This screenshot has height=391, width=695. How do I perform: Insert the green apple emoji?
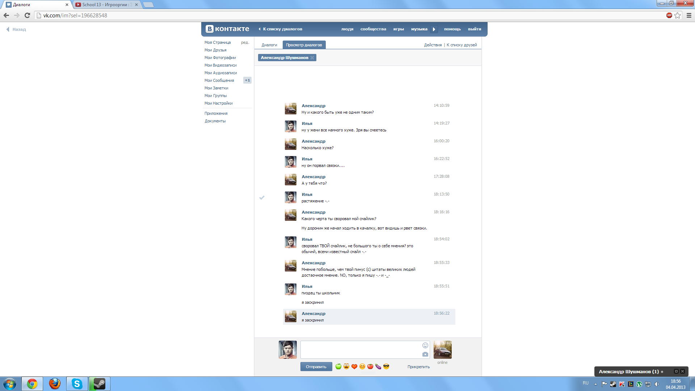(x=338, y=366)
